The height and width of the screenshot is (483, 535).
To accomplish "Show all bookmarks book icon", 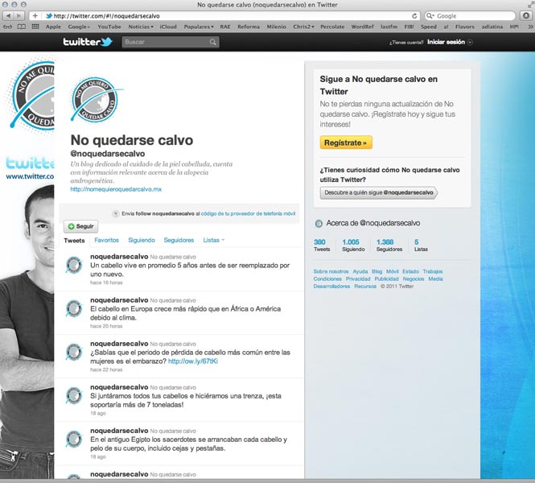I will click(22, 27).
